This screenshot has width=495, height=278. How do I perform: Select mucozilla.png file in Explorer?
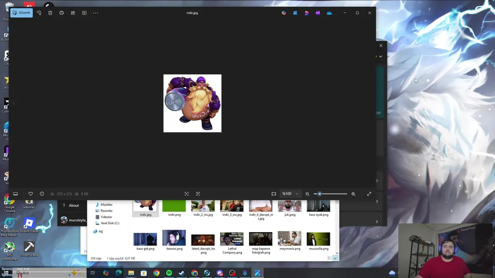pos(319,241)
